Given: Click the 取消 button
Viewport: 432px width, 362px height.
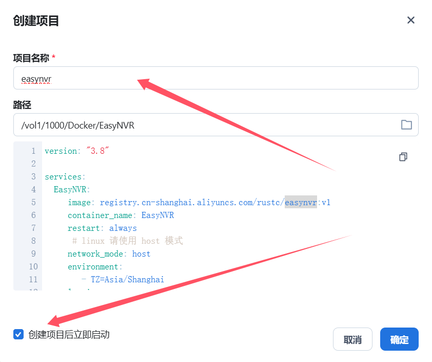Looking at the screenshot, I should (x=352, y=339).
